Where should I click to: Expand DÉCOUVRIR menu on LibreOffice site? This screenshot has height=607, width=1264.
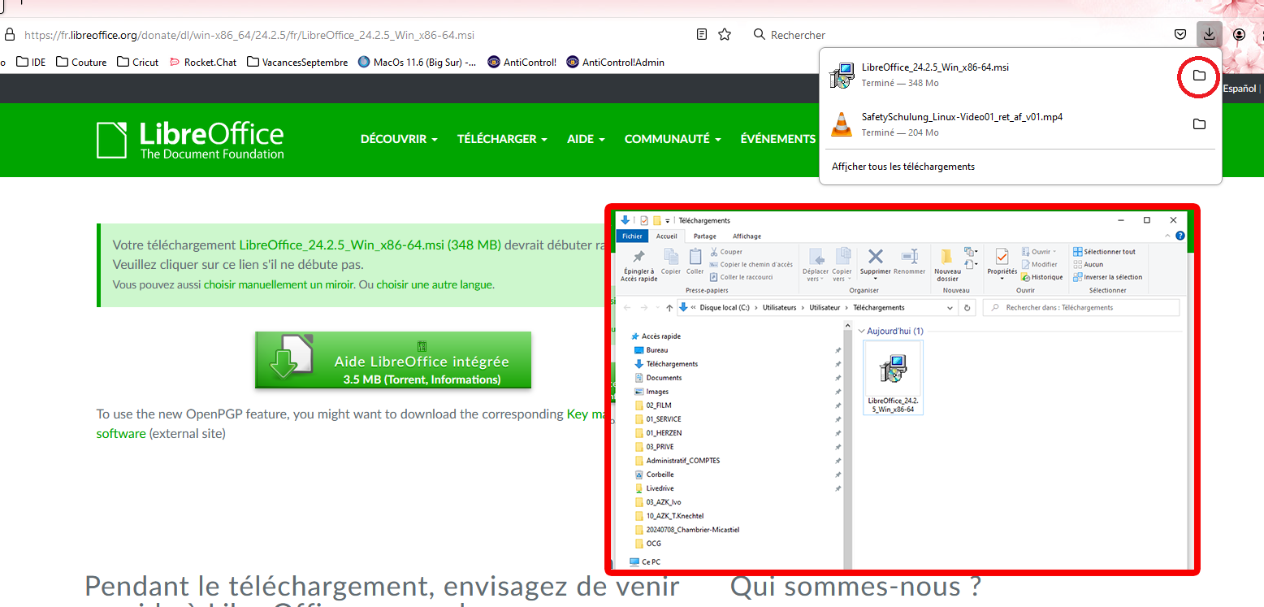click(x=399, y=139)
